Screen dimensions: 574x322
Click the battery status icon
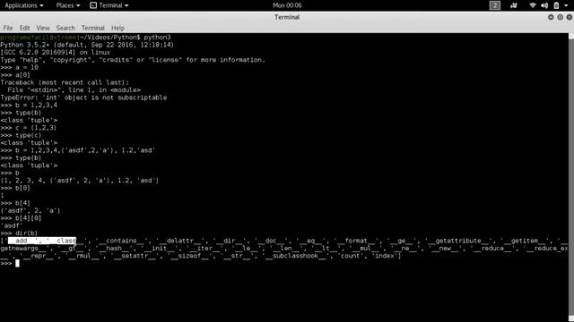[556, 5]
